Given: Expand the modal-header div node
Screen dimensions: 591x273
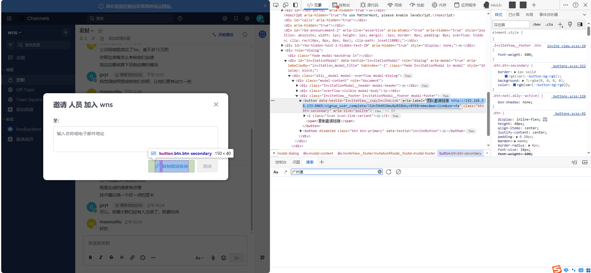Looking at the screenshot, I should [297, 86].
